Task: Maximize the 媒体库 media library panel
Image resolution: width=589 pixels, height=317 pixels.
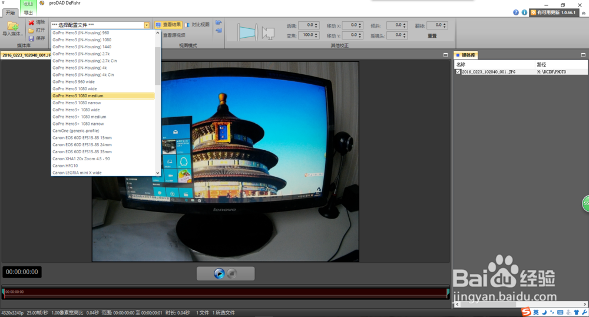Action: [583, 55]
